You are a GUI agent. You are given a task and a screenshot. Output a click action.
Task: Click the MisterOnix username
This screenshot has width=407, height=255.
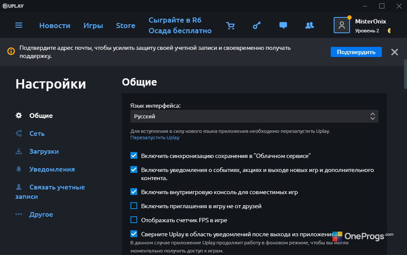pyautogui.click(x=370, y=21)
